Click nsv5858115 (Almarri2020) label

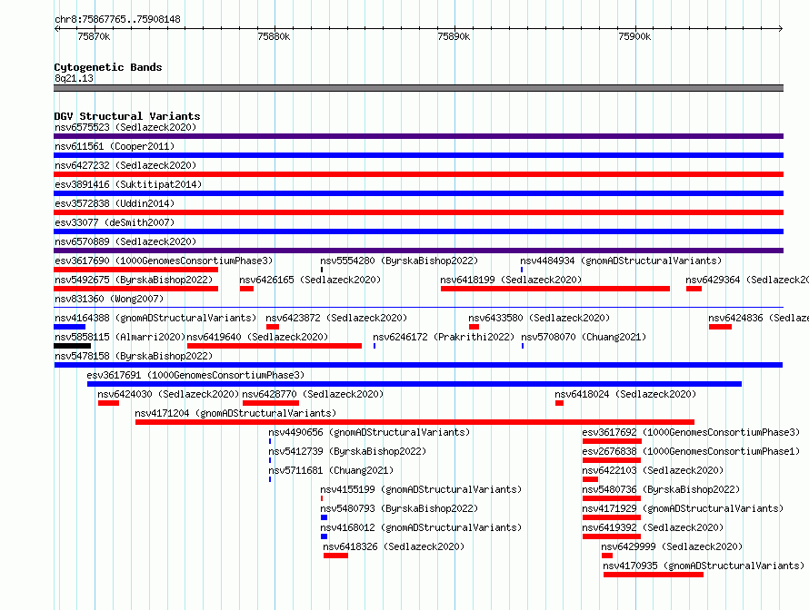point(120,337)
